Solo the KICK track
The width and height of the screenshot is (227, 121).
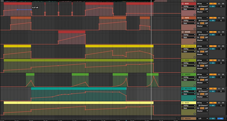219,4
